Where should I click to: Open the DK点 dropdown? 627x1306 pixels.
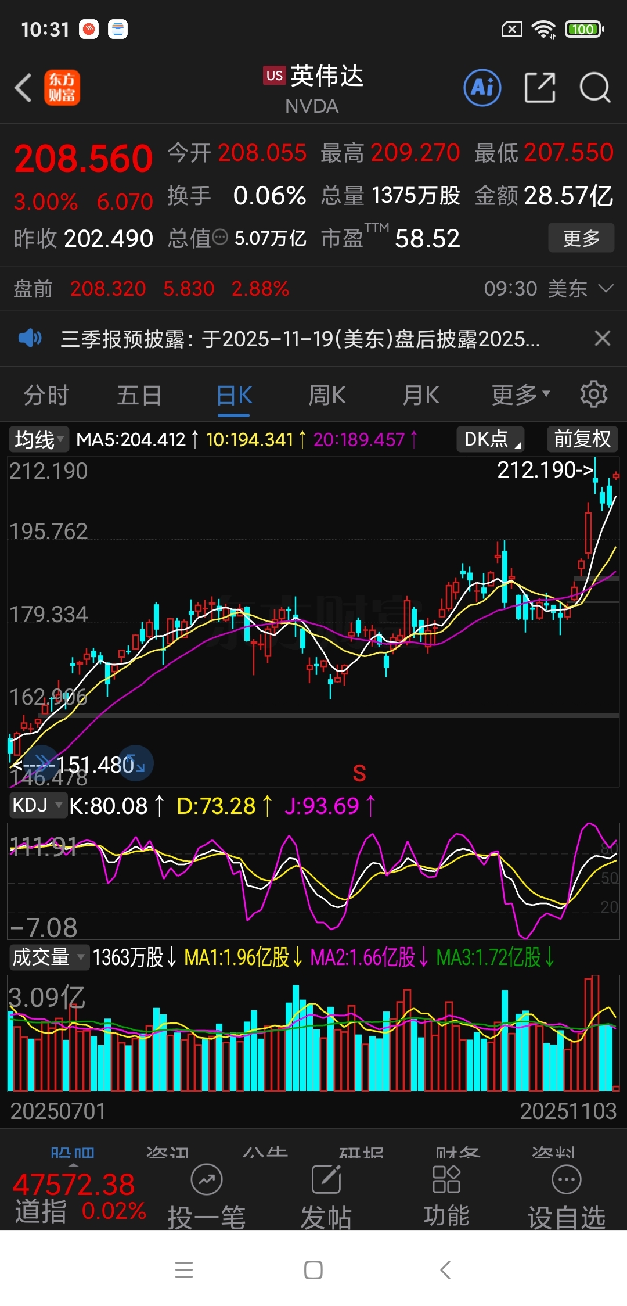491,439
